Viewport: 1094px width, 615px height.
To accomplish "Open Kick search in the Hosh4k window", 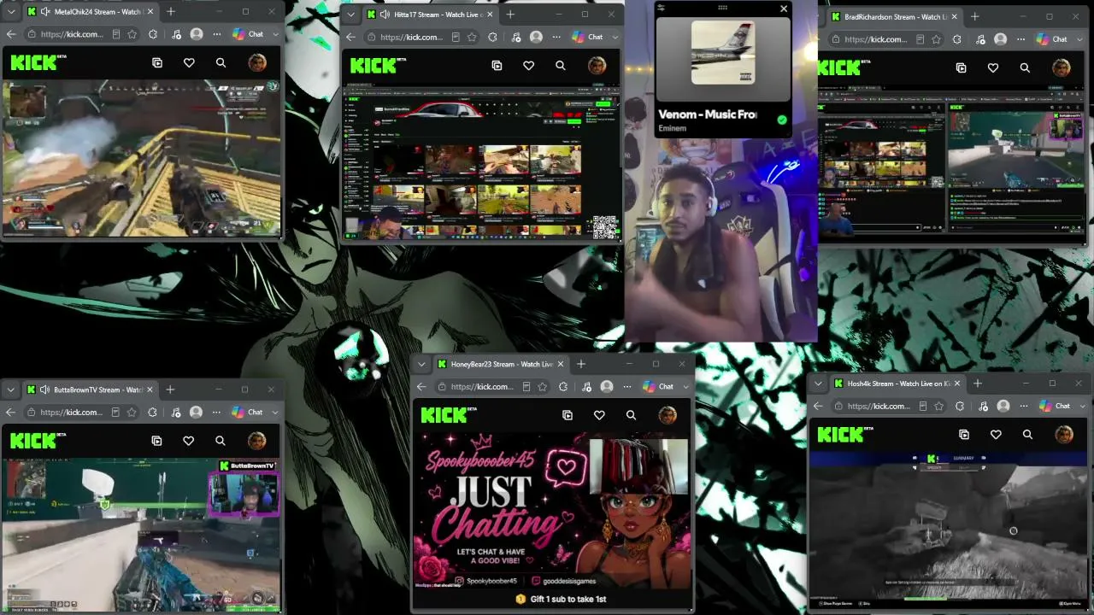I will [1027, 435].
